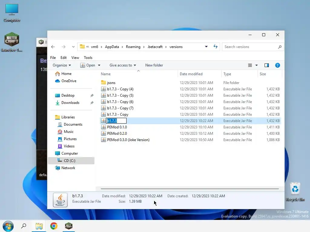
Task: Click the search magnifier icon
Action: pyautogui.click(x=280, y=47)
